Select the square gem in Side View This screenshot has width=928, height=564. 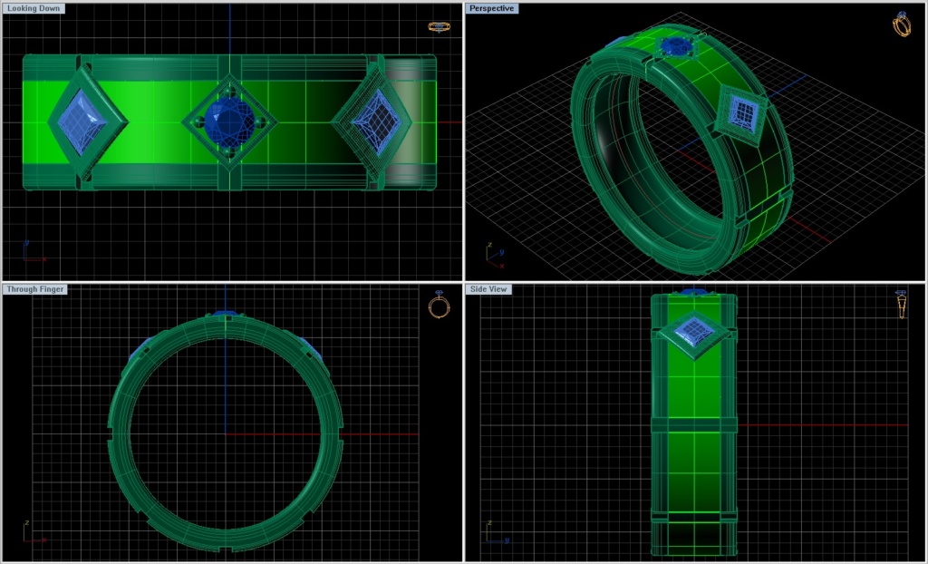[x=694, y=334]
